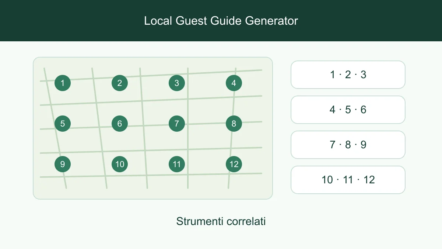Choose the 10 · 11 · 12 card
Image resolution: width=442 pixels, height=249 pixels.
coord(348,180)
